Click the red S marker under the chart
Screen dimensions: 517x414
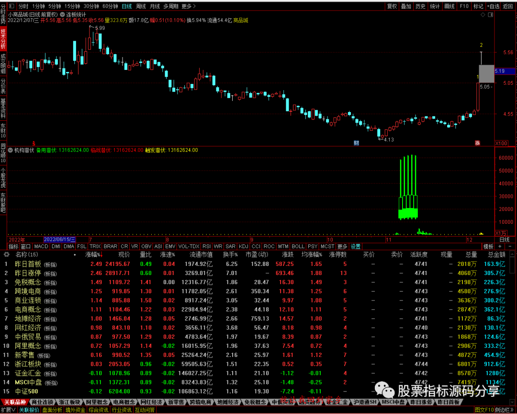click(34, 143)
